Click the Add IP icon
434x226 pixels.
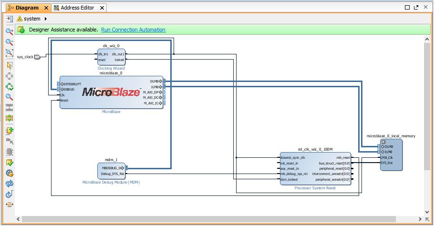(x=10, y=131)
